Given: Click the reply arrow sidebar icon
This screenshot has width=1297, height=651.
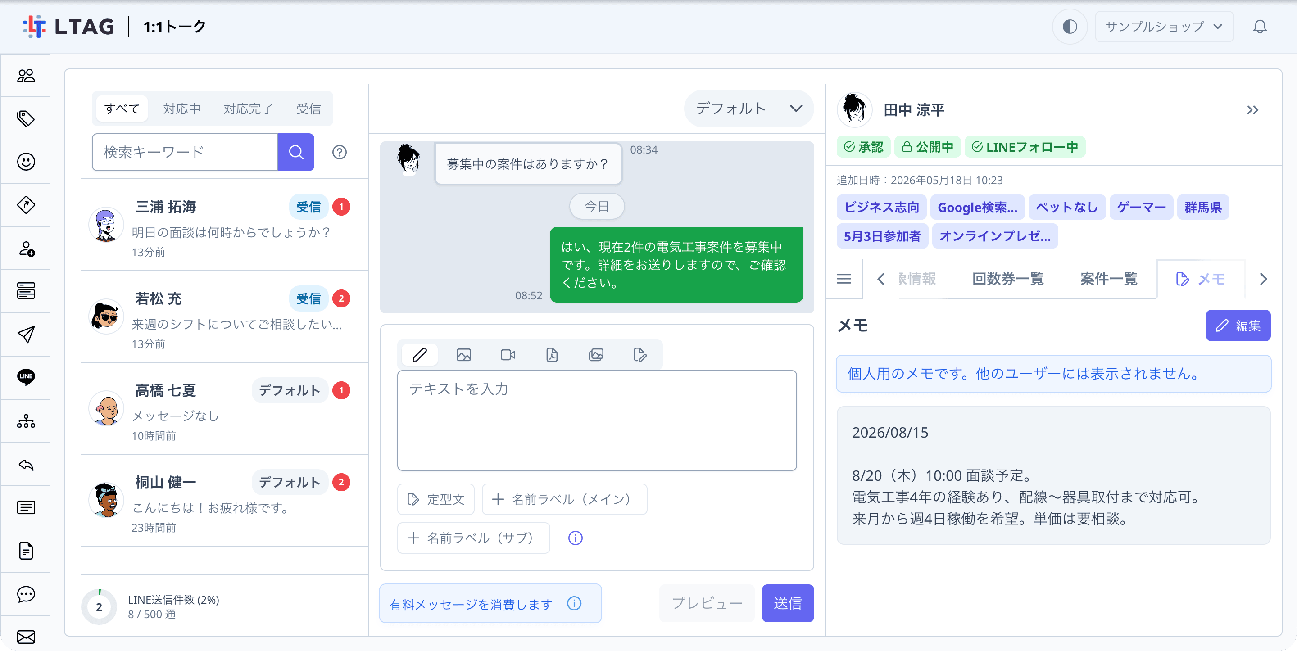Looking at the screenshot, I should click(x=26, y=464).
